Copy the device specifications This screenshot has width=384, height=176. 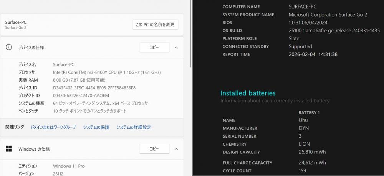pyautogui.click(x=154, y=48)
